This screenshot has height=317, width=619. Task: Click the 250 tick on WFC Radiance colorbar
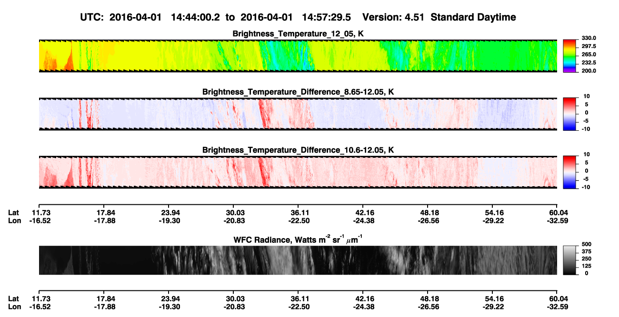point(587,259)
